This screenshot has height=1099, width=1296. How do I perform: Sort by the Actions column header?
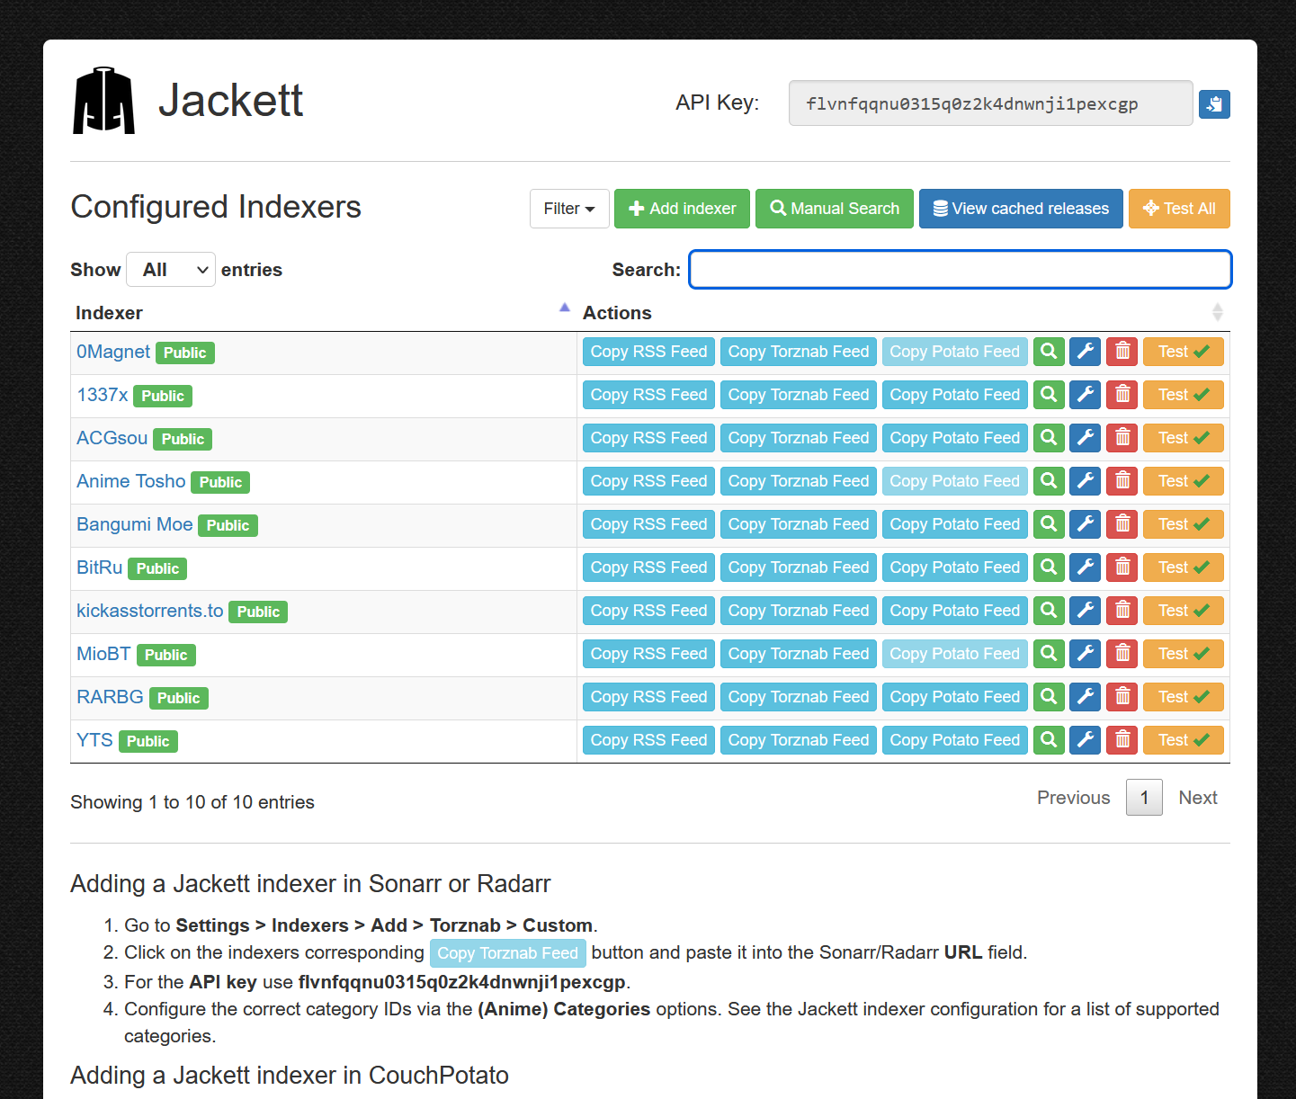[903, 313]
